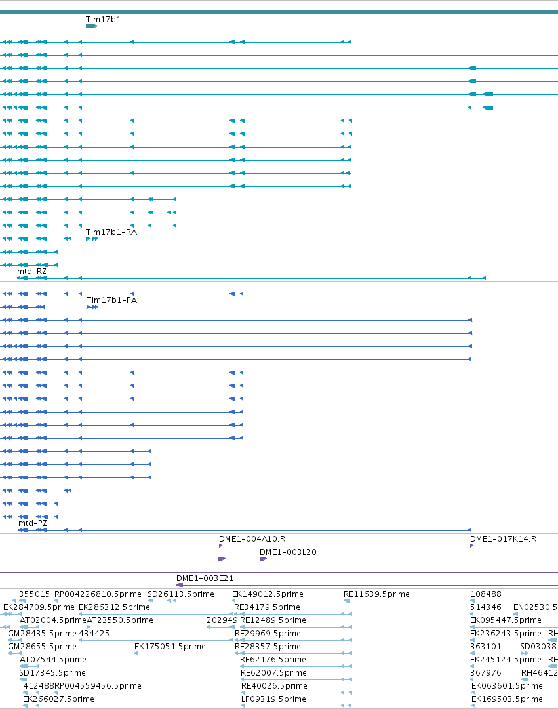Click the purple DME1-003L20 start glyph
The height and width of the screenshot is (709, 558).
pos(263,559)
